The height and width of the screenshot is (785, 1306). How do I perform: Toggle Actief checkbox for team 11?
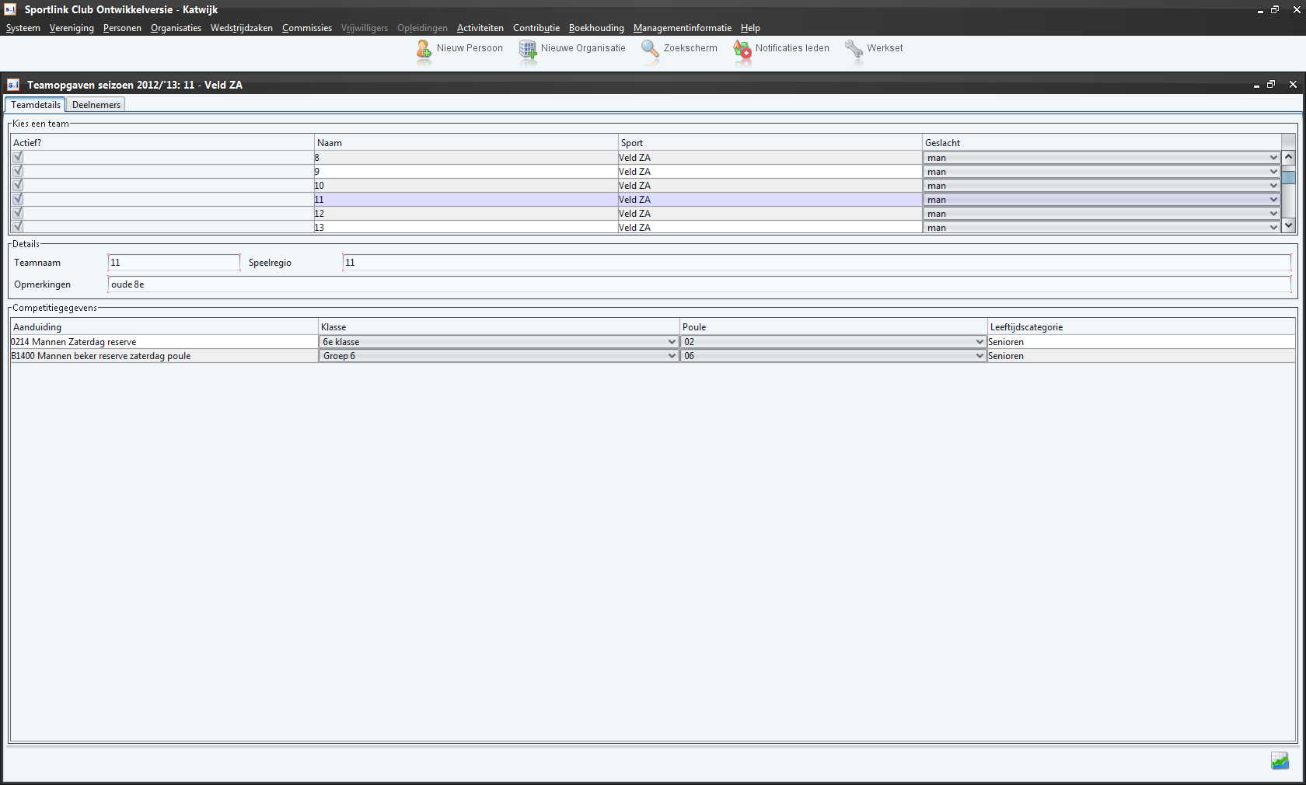[x=18, y=199]
